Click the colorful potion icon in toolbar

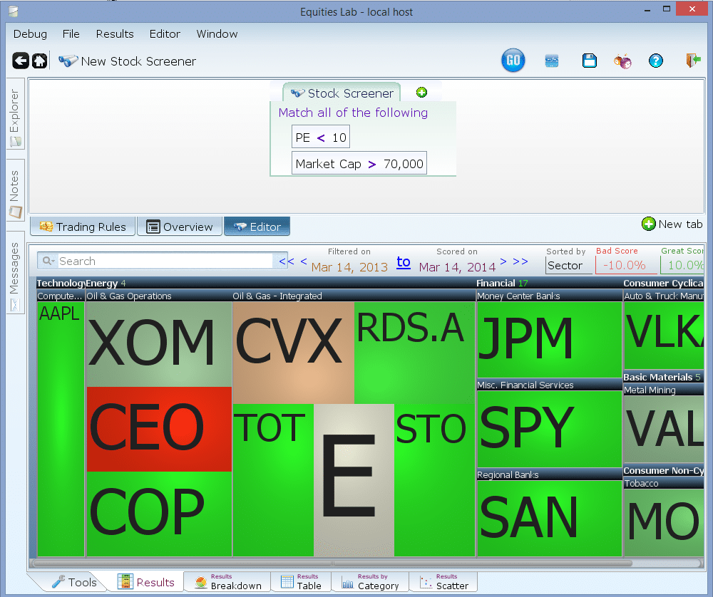click(622, 61)
